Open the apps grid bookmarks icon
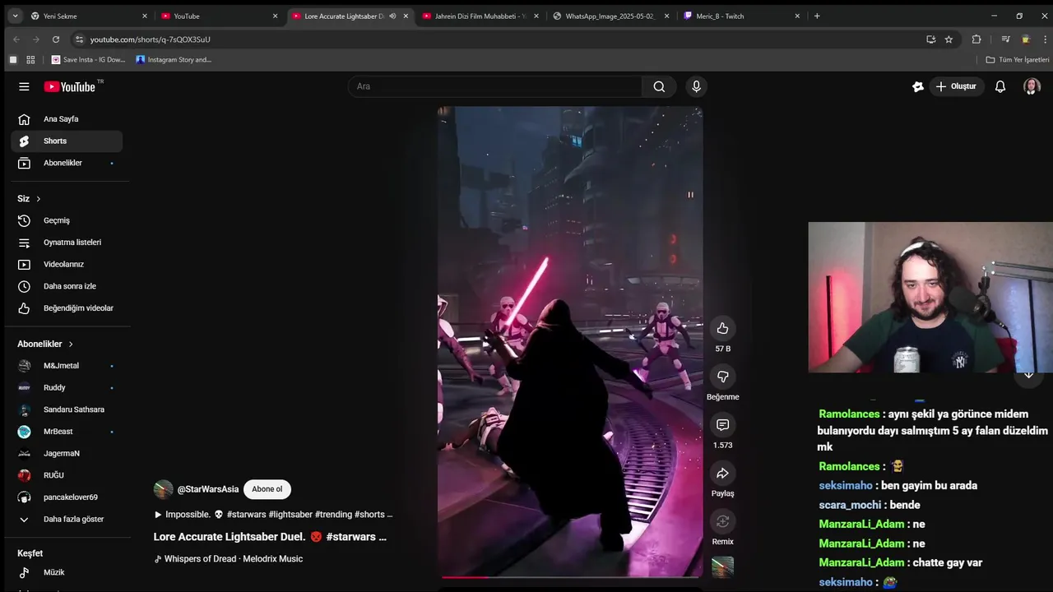 [x=30, y=59]
